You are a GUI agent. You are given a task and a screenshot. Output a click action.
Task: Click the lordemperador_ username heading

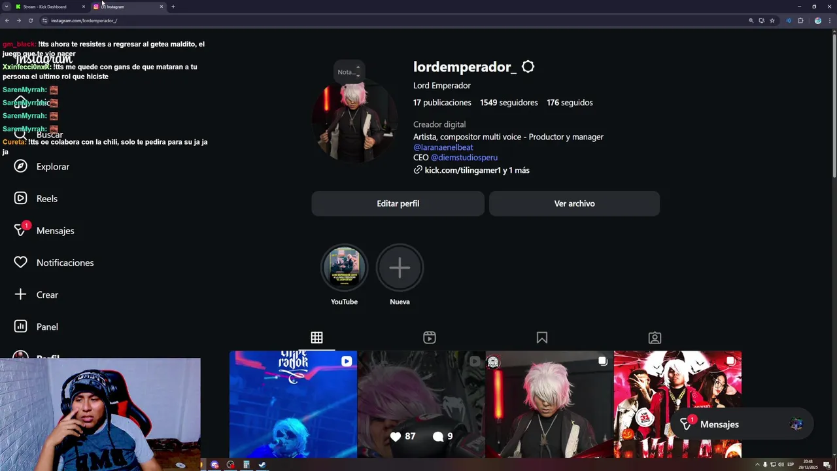(x=465, y=67)
